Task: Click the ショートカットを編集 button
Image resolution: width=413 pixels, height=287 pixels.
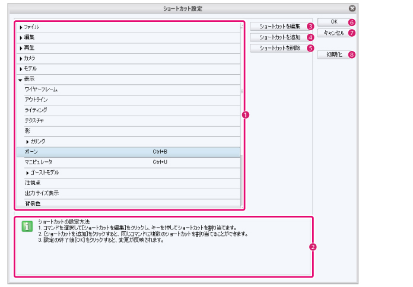Action: point(279,26)
